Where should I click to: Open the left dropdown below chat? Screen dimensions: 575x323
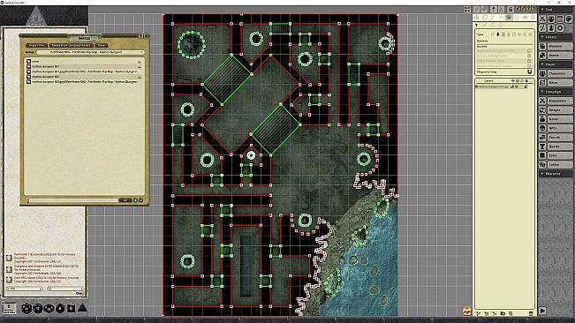25,289
